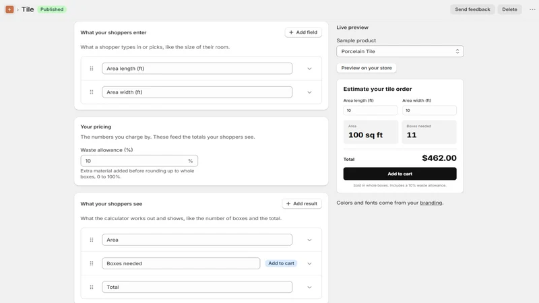The image size is (539, 303).
Task: Click the preview Area length input
Action: pyautogui.click(x=370, y=110)
